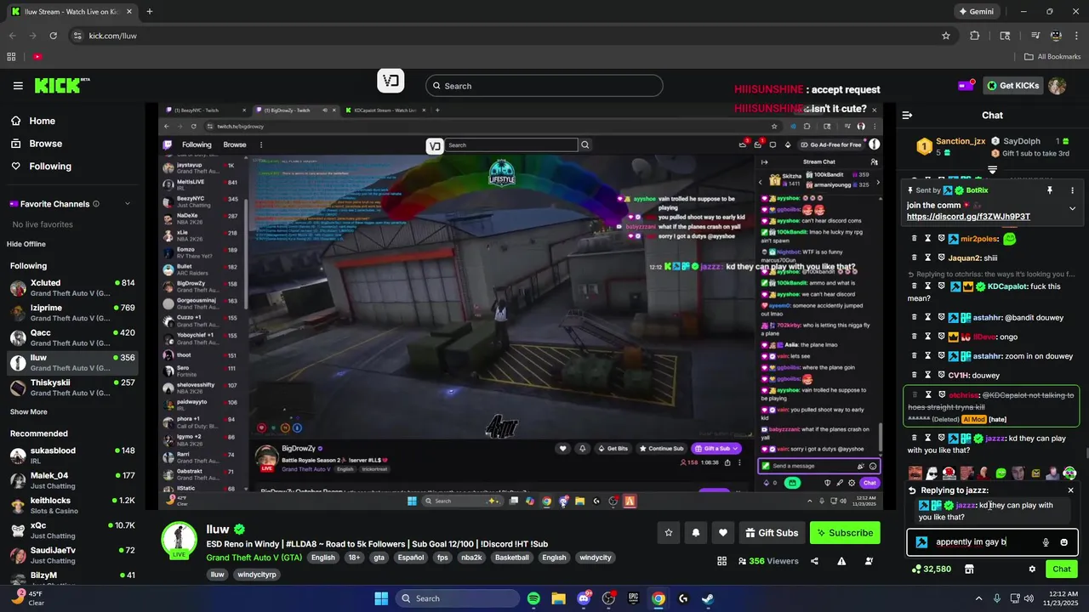1089x612 pixels.
Task: Click the Gift Subs button
Action: click(x=772, y=533)
